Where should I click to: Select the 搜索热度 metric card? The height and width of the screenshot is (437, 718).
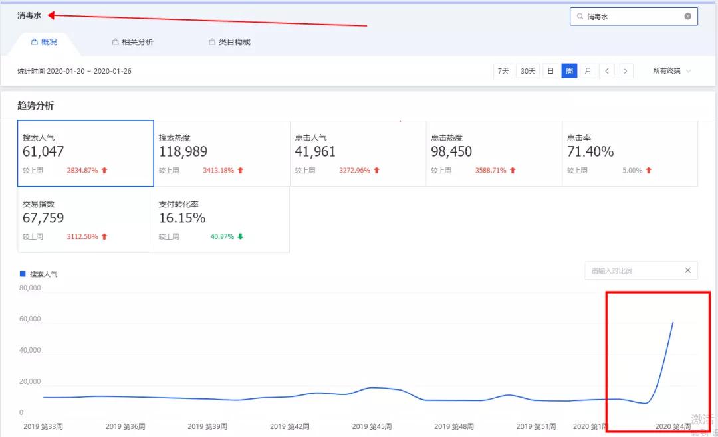pos(221,153)
